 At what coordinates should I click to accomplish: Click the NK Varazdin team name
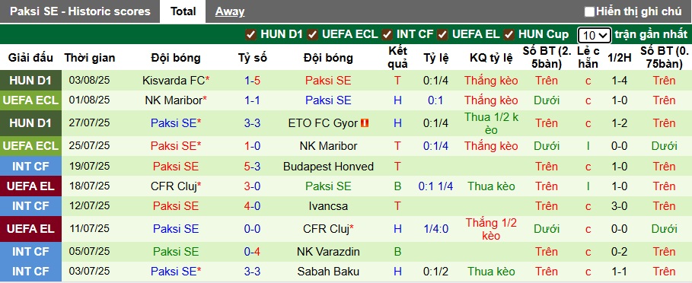click(328, 252)
